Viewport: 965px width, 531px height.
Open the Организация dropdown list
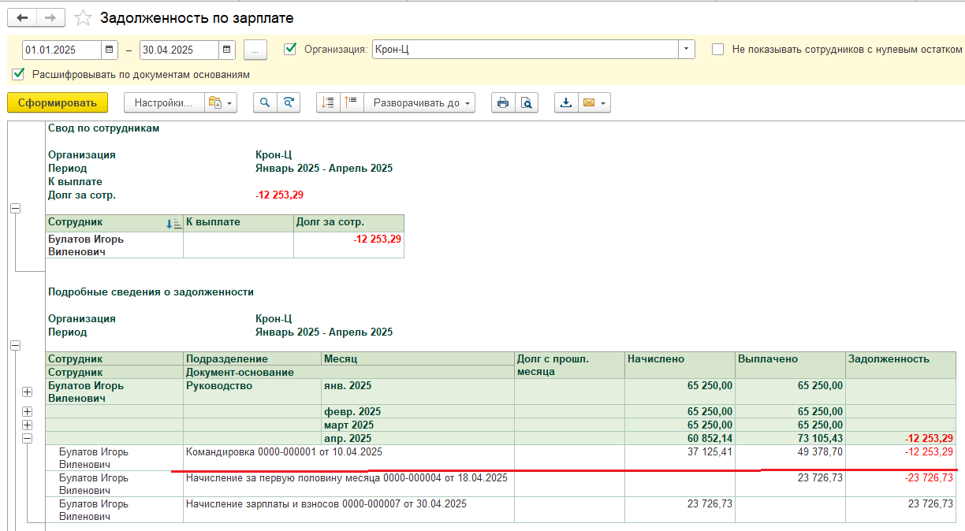click(x=686, y=49)
